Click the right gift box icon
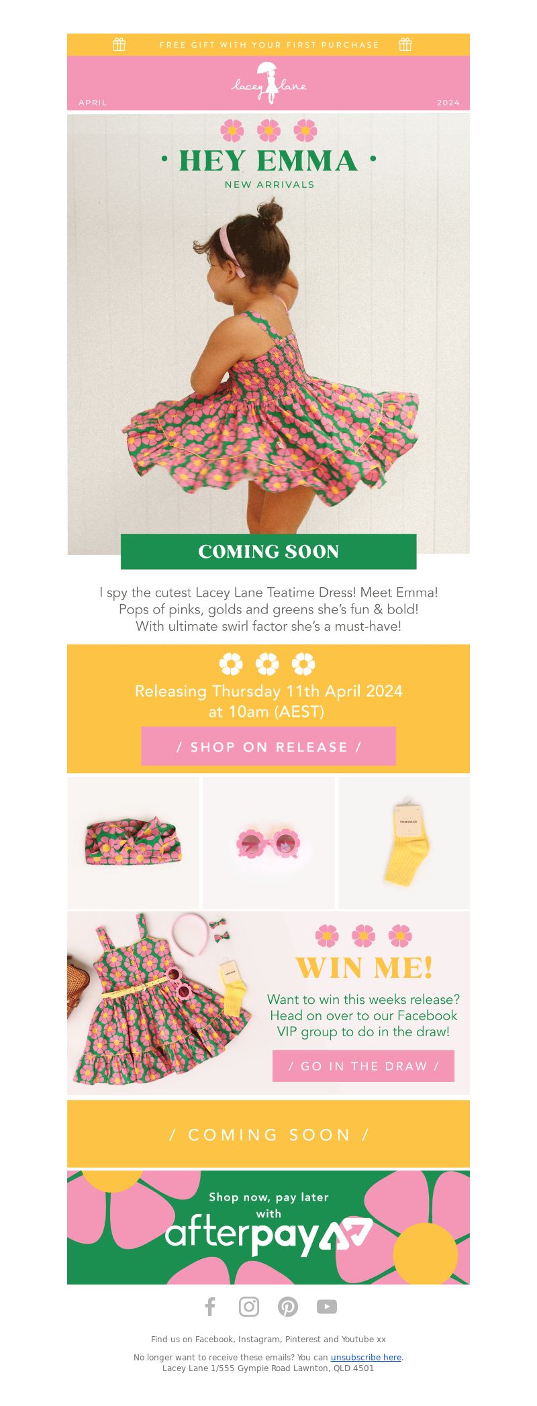 click(x=405, y=45)
